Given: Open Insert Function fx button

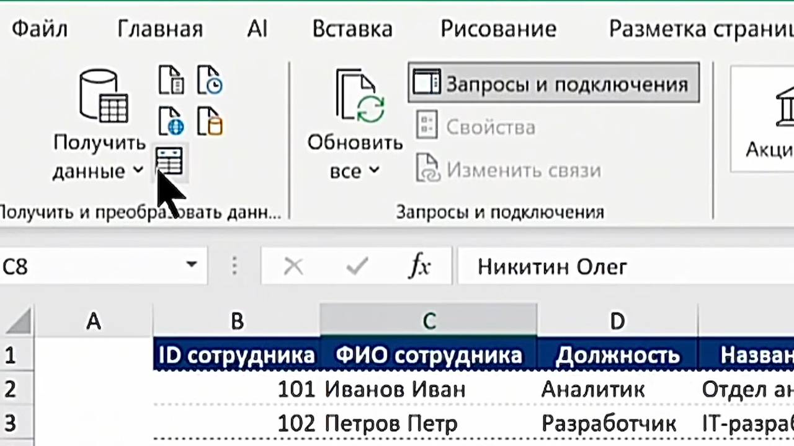Looking at the screenshot, I should pyautogui.click(x=420, y=266).
